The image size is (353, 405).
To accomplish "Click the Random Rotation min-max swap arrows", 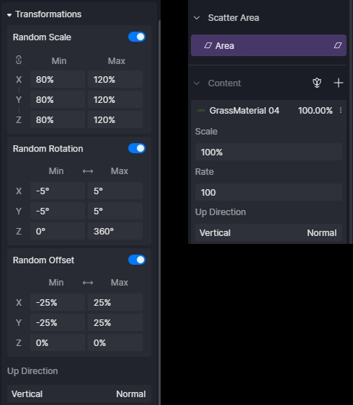I will coord(88,171).
